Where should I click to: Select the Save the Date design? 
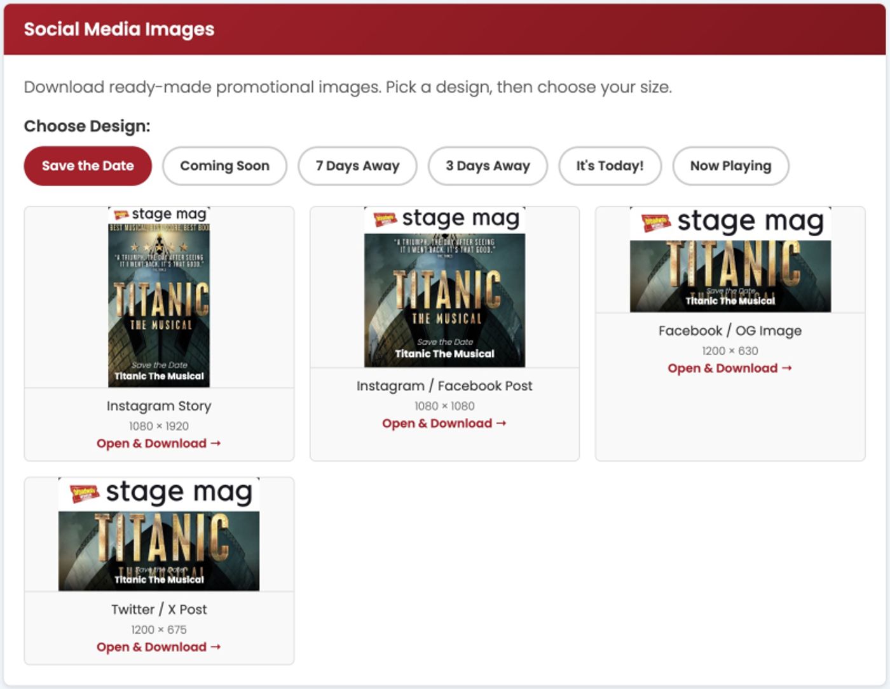[x=88, y=166]
